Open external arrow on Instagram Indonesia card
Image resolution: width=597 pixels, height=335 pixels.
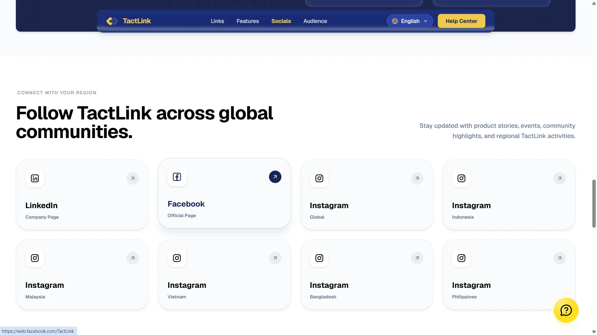tap(560, 178)
